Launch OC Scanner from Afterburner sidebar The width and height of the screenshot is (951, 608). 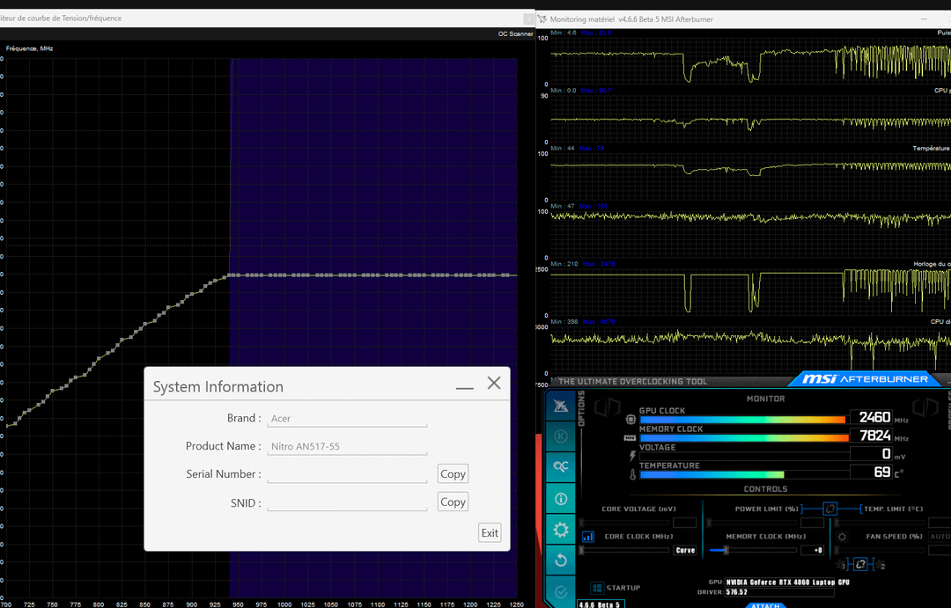560,466
